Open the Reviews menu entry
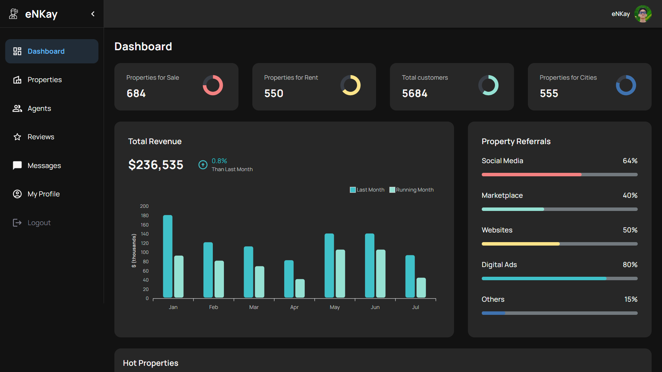Screen dimensions: 662x372 coord(41,137)
